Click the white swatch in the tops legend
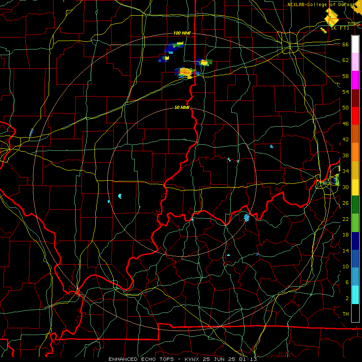This screenshot has width=362, height=362. click(355, 44)
